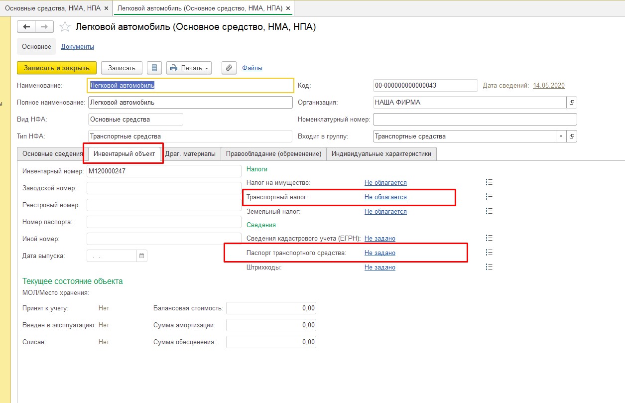Click the Записать button
Viewport: 625px width, 403px height.
tap(122, 68)
